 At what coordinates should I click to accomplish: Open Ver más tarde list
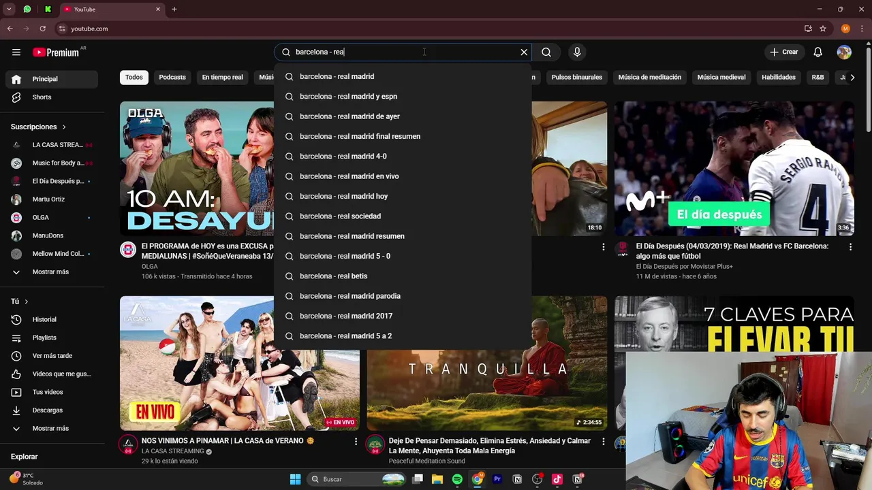tap(52, 356)
